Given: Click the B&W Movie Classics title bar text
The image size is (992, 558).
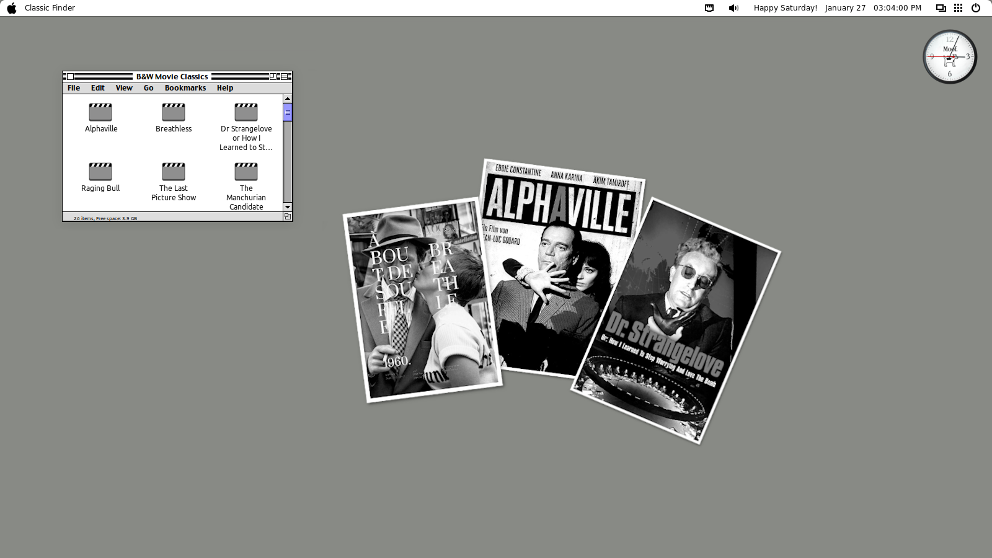Looking at the screenshot, I should point(172,77).
